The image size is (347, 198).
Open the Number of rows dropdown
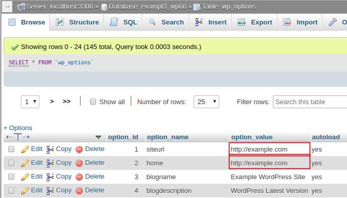pos(206,102)
